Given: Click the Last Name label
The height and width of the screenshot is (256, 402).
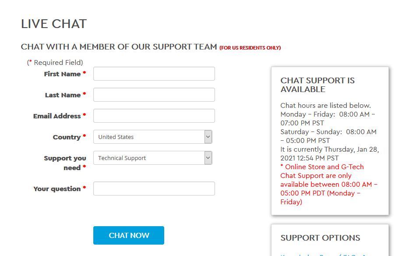Looking at the screenshot, I should (x=63, y=95).
